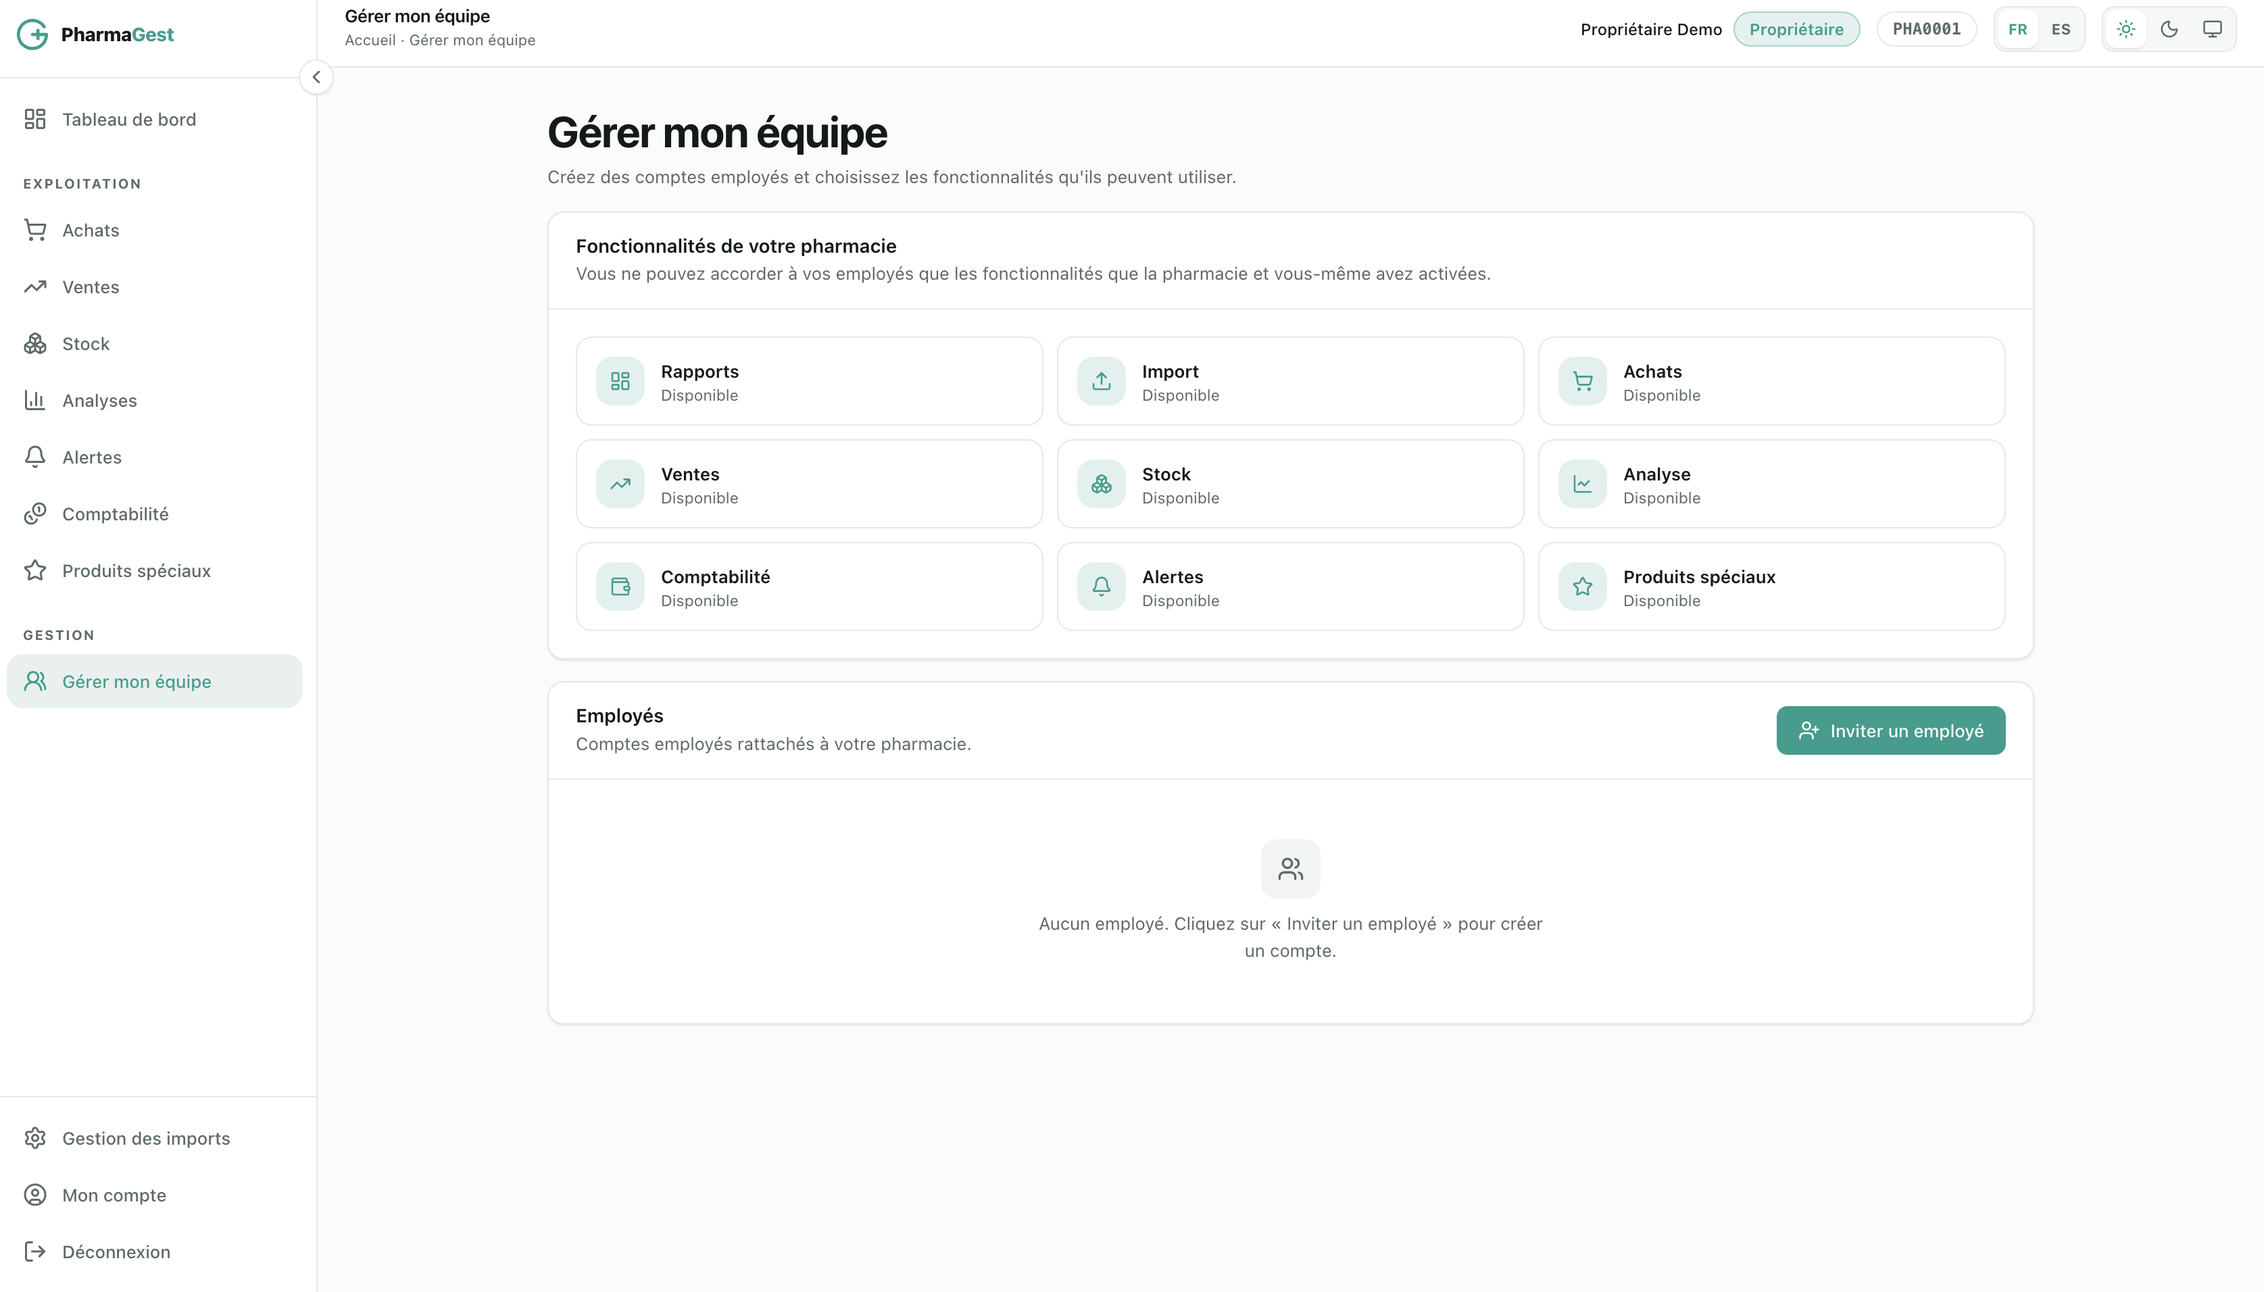Open Tableau de bord in sidebar
Image resolution: width=2264 pixels, height=1292 pixels.
point(154,119)
